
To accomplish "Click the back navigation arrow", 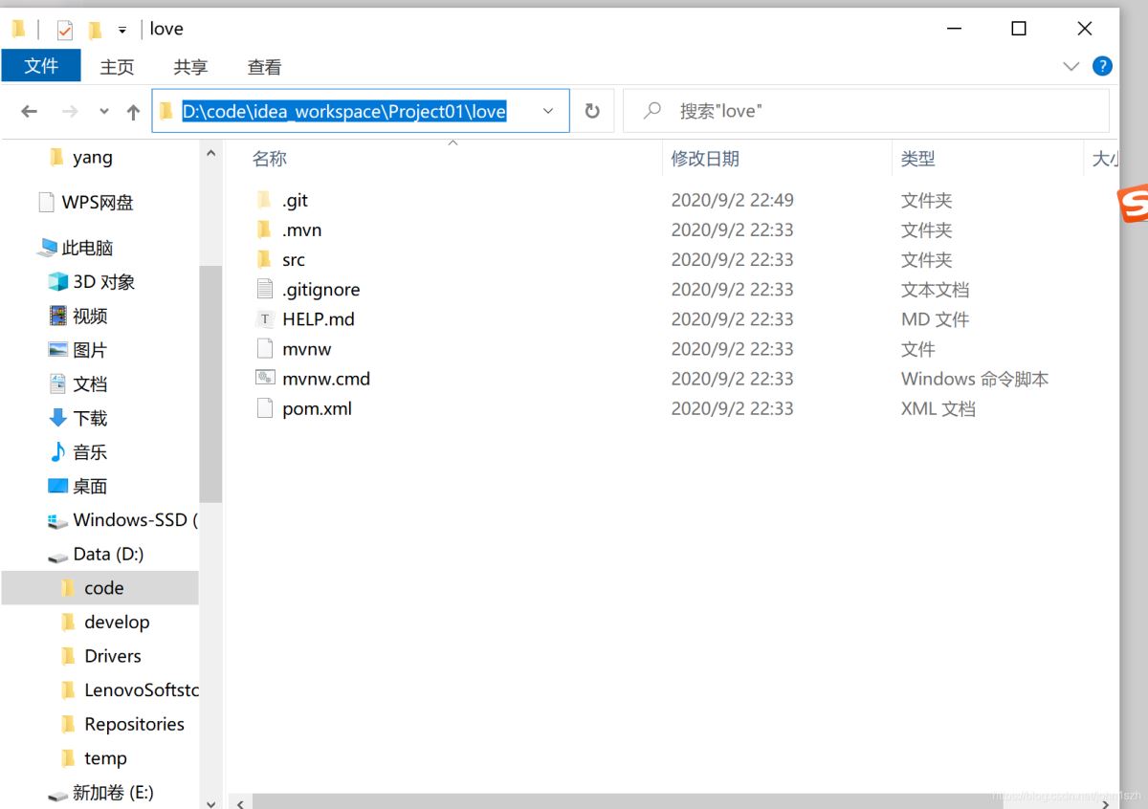I will [29, 111].
